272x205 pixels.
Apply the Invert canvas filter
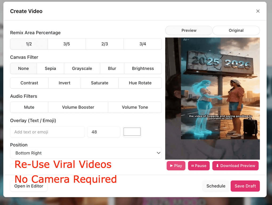[64, 83]
